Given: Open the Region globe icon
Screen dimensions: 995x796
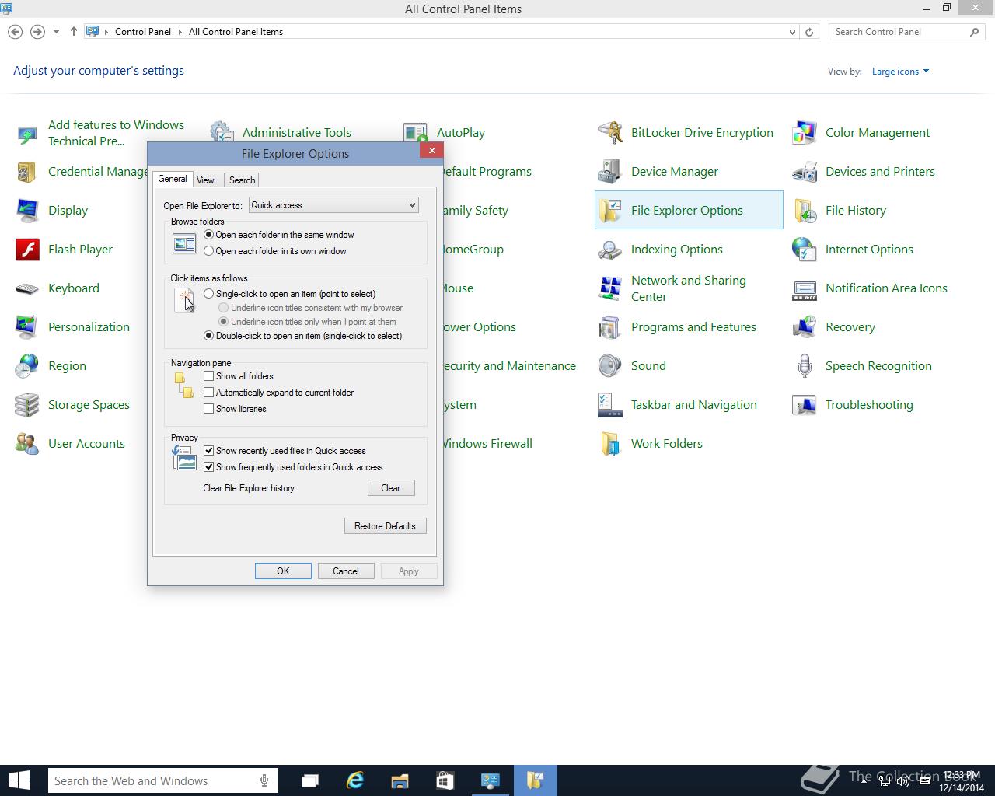Looking at the screenshot, I should (26, 366).
